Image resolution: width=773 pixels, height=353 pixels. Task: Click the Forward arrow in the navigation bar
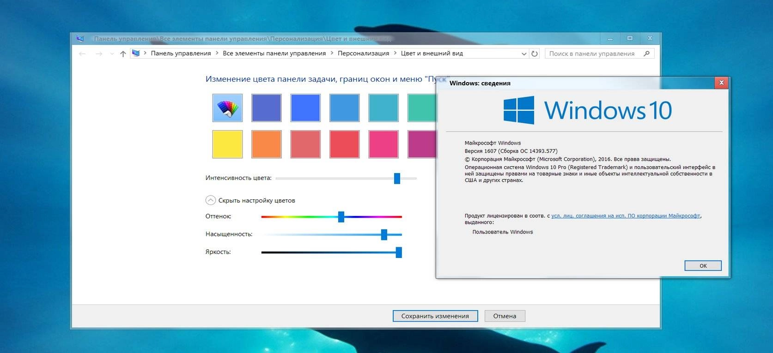point(99,54)
